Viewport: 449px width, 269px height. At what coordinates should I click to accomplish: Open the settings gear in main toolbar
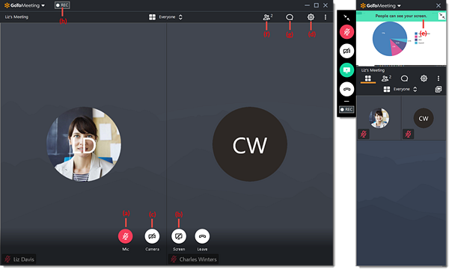click(311, 17)
